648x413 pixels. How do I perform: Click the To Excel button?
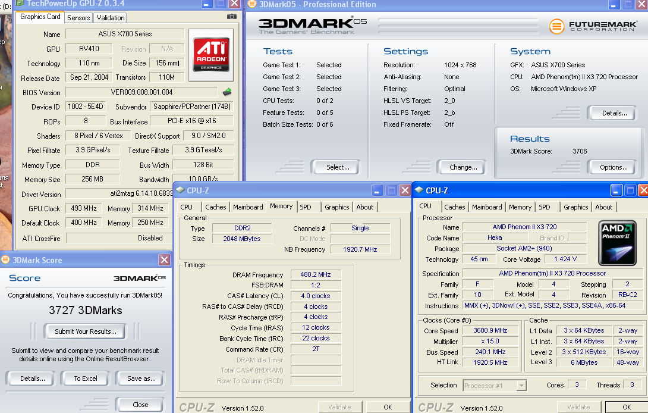pos(86,378)
